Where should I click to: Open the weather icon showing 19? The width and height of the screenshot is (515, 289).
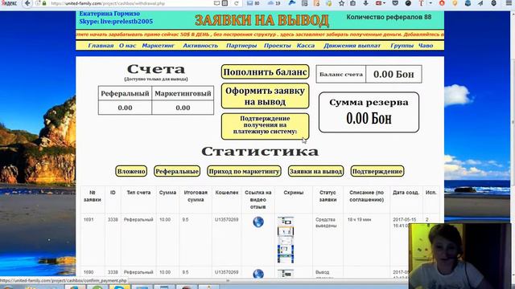pos(274,3)
